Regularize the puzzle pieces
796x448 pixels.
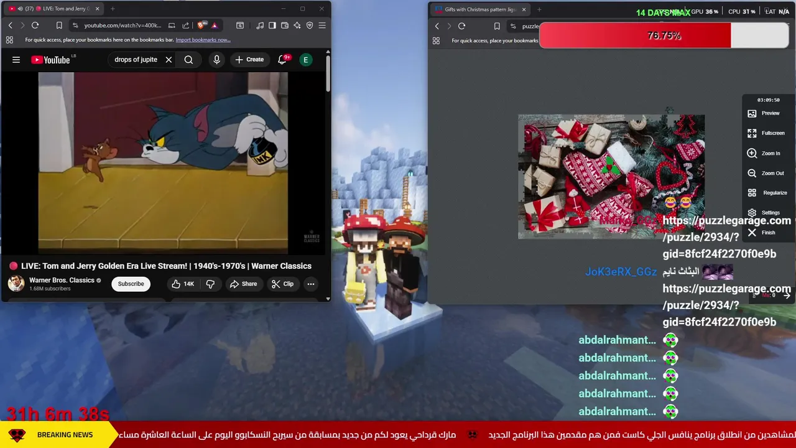(x=767, y=193)
